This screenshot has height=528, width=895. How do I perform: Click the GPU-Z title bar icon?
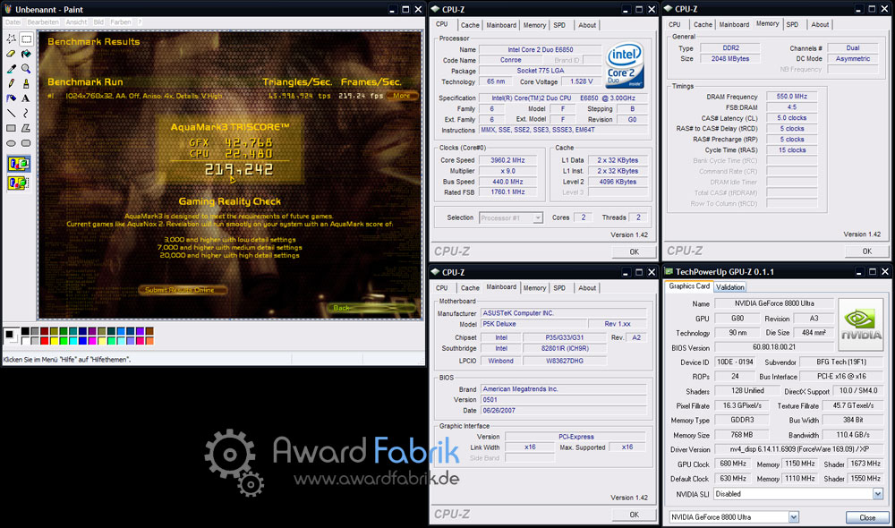[669, 272]
